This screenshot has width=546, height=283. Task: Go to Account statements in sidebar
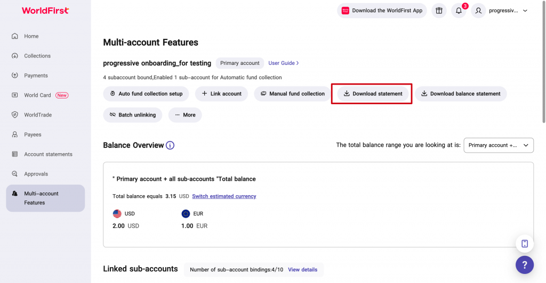(x=47, y=154)
